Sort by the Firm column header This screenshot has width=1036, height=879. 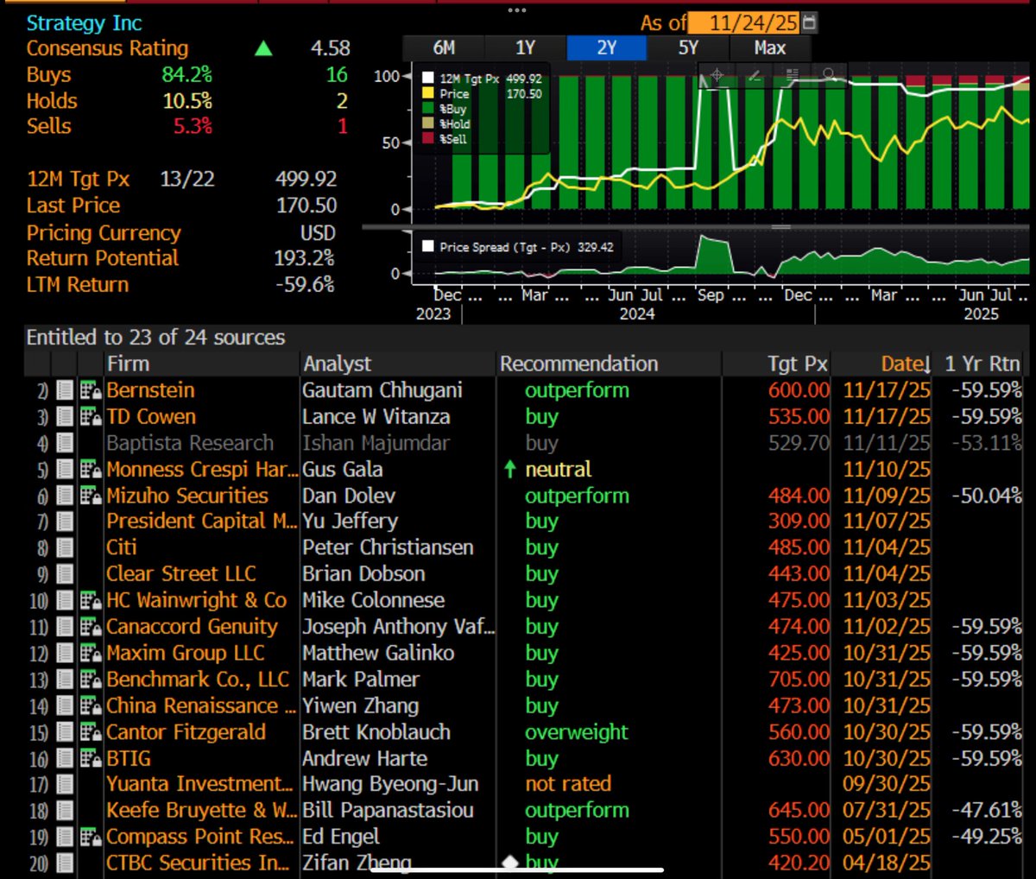coord(128,364)
